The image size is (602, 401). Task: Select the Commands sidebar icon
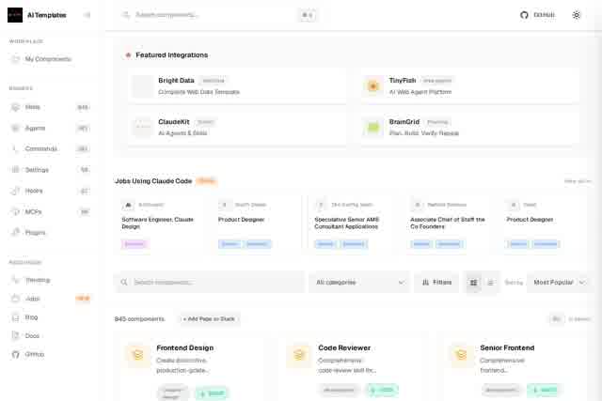[15, 148]
